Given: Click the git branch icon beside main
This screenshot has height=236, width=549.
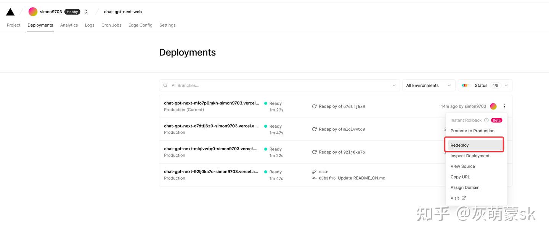Looking at the screenshot, I should click(314, 172).
